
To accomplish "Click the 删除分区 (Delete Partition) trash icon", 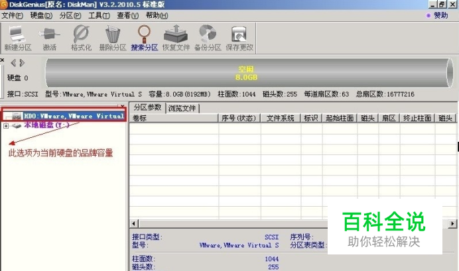I will (x=113, y=38).
